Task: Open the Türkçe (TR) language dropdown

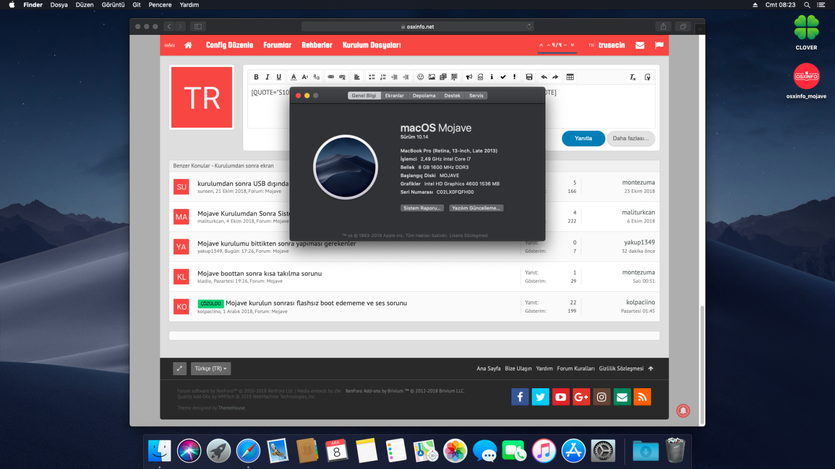Action: coord(210,368)
